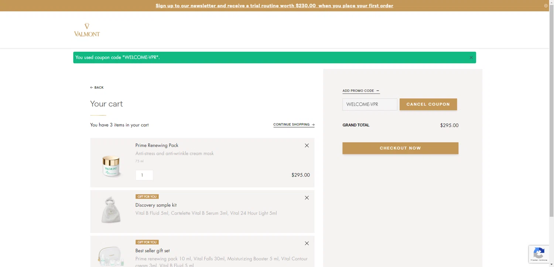Edit quantity field for Prime Renewing Pack

144,175
